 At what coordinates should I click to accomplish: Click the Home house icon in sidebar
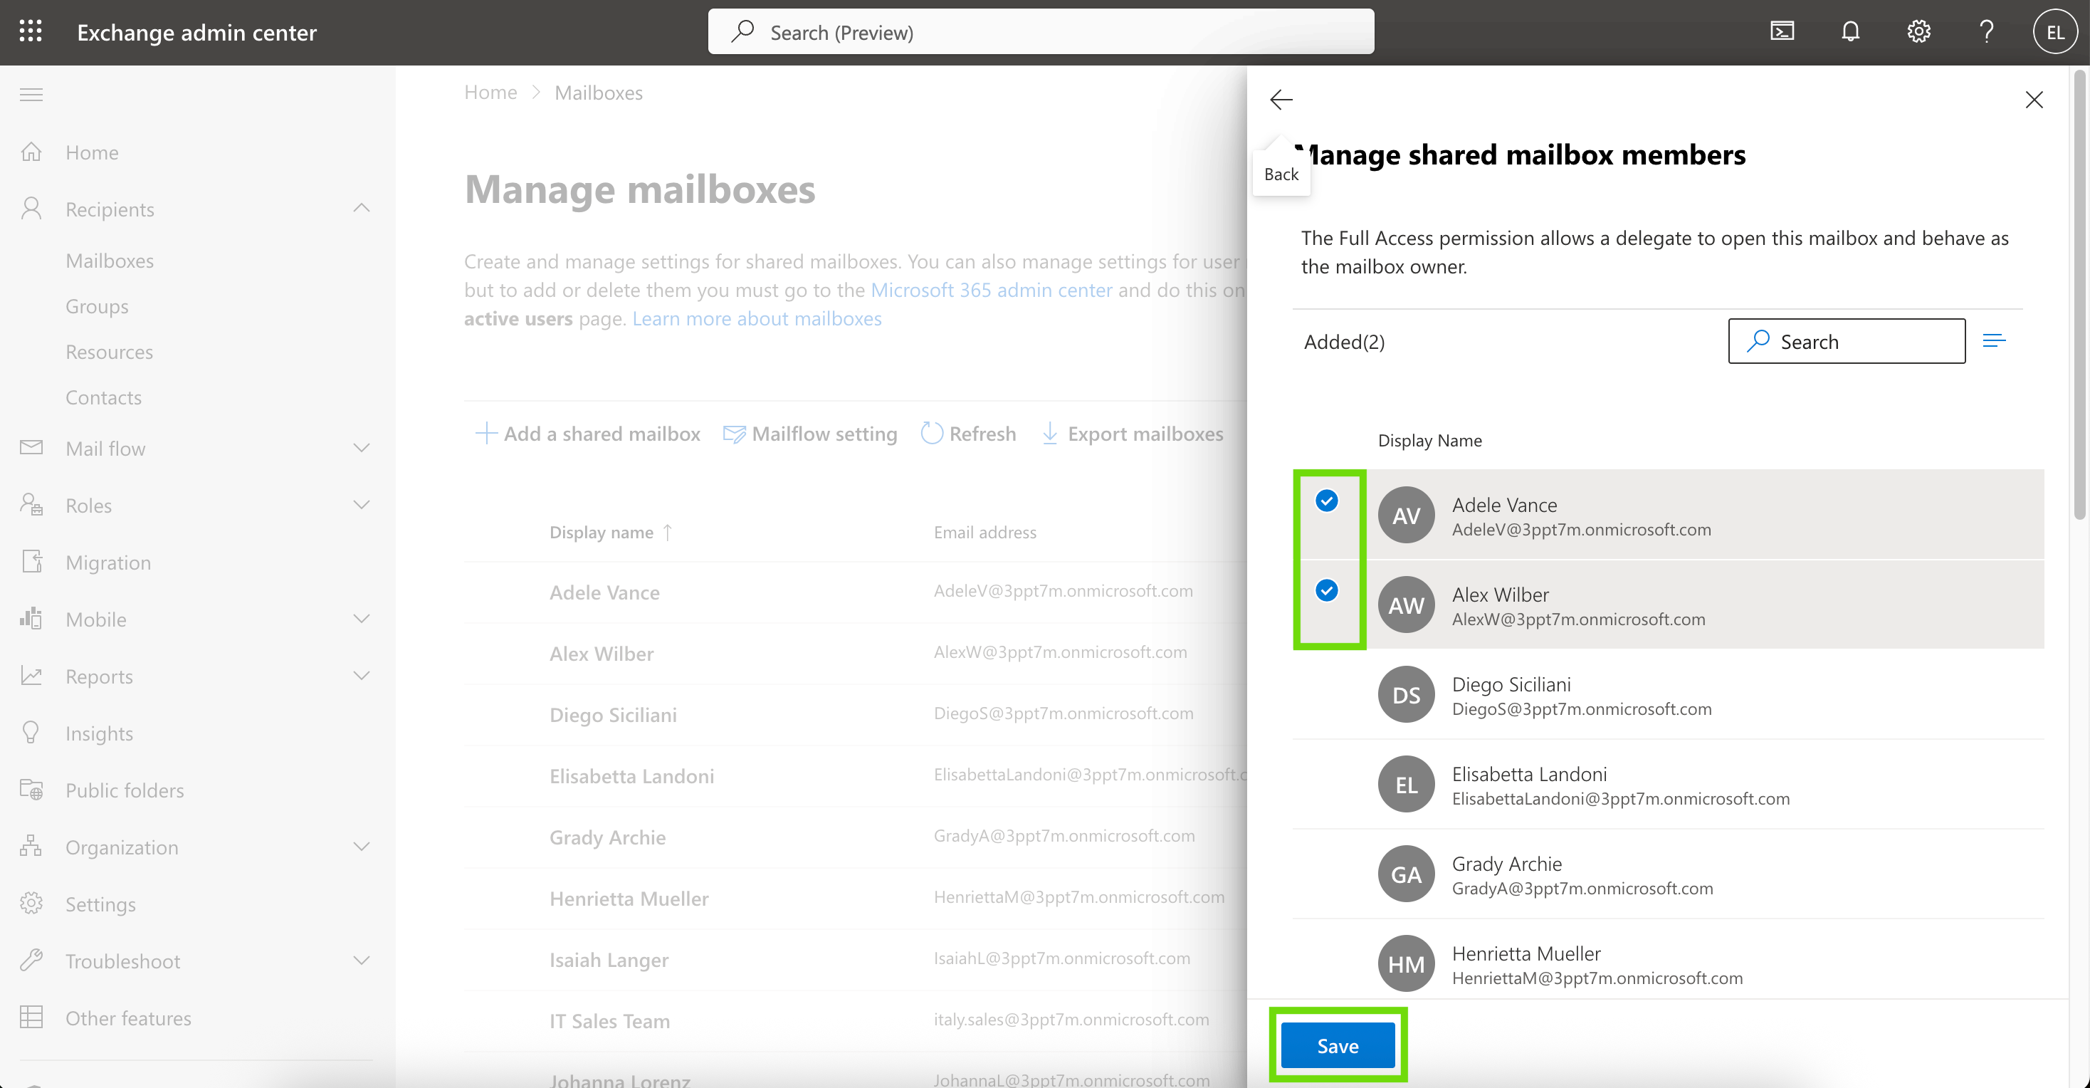(31, 152)
